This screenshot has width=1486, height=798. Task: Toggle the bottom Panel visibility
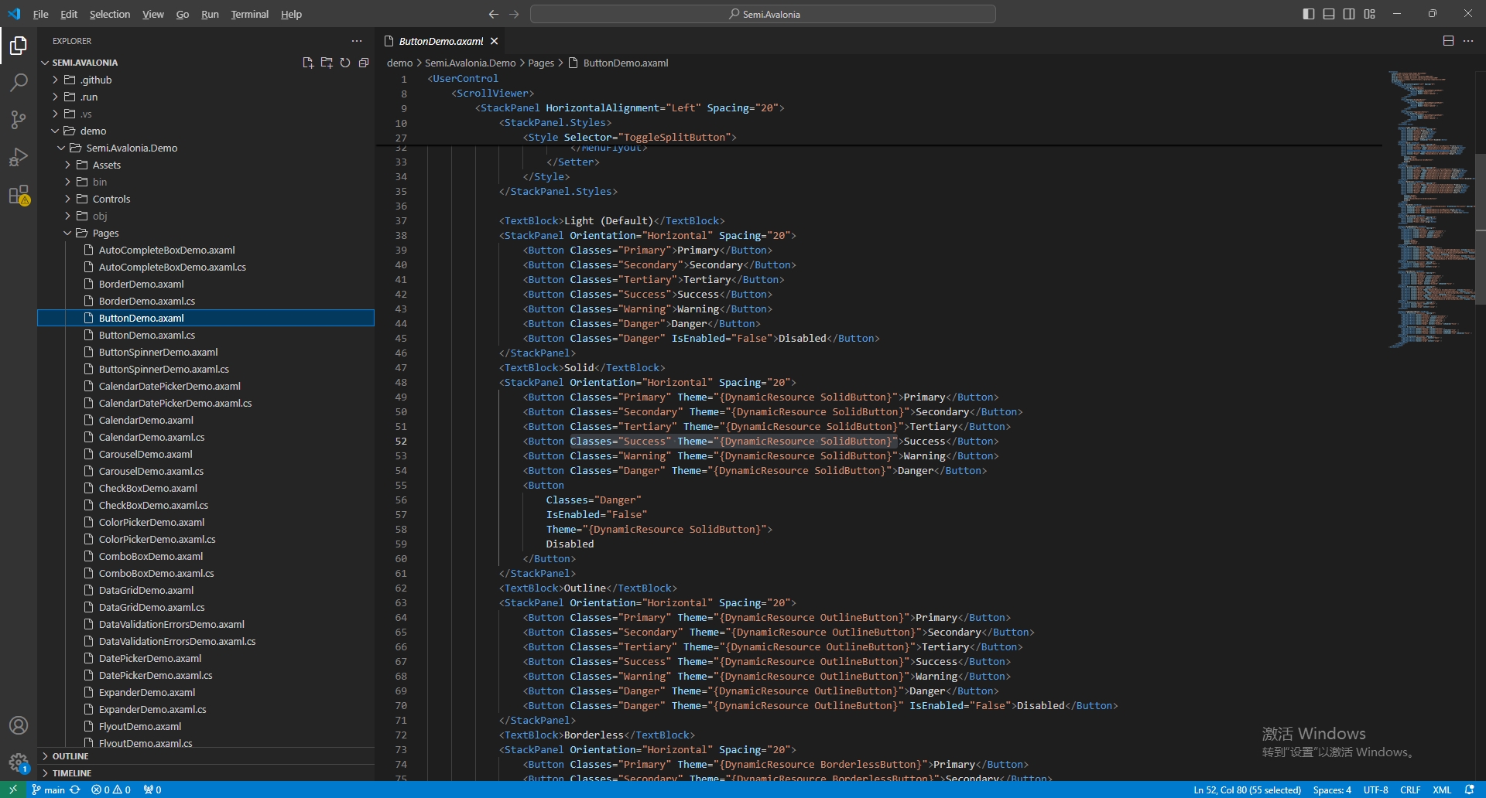(1329, 14)
